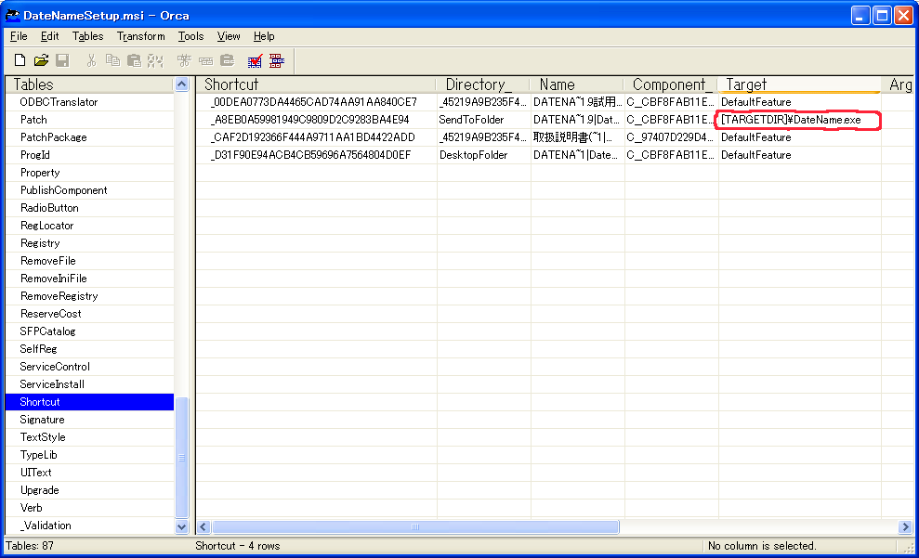This screenshot has width=919, height=558.
Task: Click the Save floppy disk icon
Action: point(62,60)
